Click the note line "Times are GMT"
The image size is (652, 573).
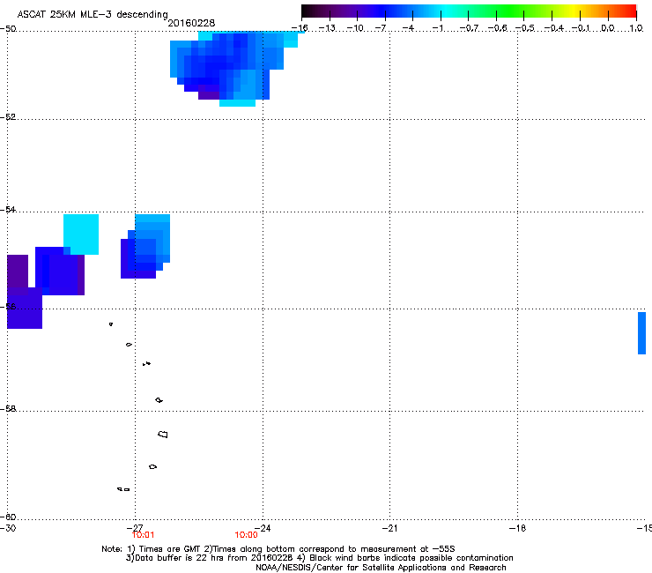pyautogui.click(x=170, y=549)
